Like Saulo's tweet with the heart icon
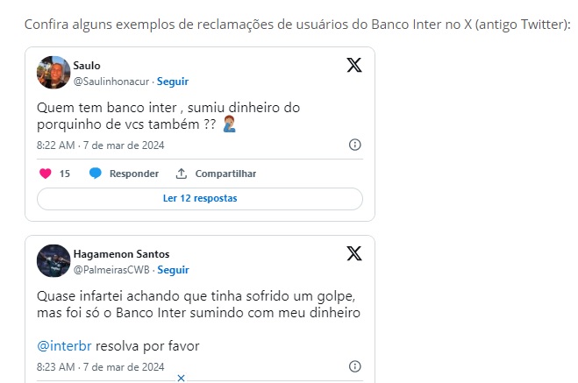 click(46, 174)
